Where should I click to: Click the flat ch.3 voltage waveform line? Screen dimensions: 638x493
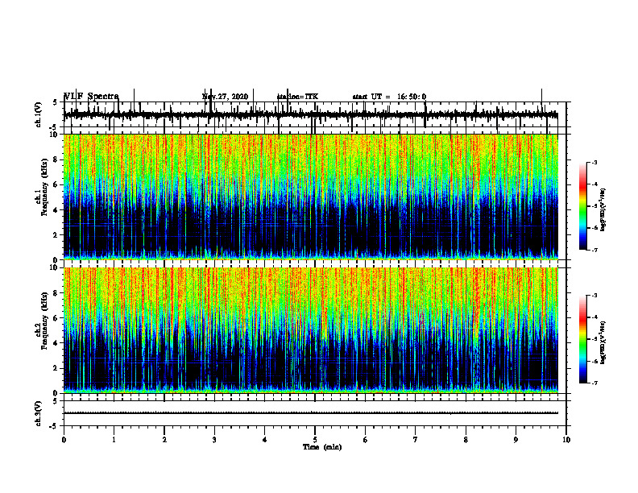(310, 413)
